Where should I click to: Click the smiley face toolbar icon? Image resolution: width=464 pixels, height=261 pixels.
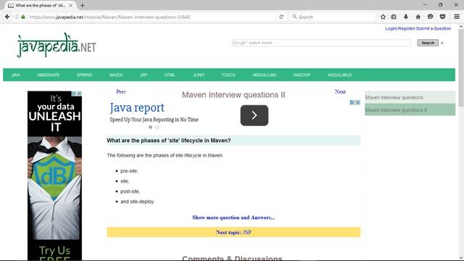pos(430,17)
